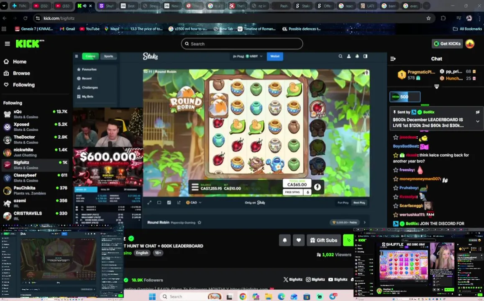
Task: Open xQc's channel in Following list
Action: click(x=35, y=114)
